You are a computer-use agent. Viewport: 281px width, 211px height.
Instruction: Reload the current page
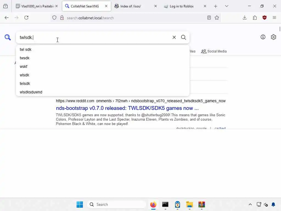tap(26, 18)
